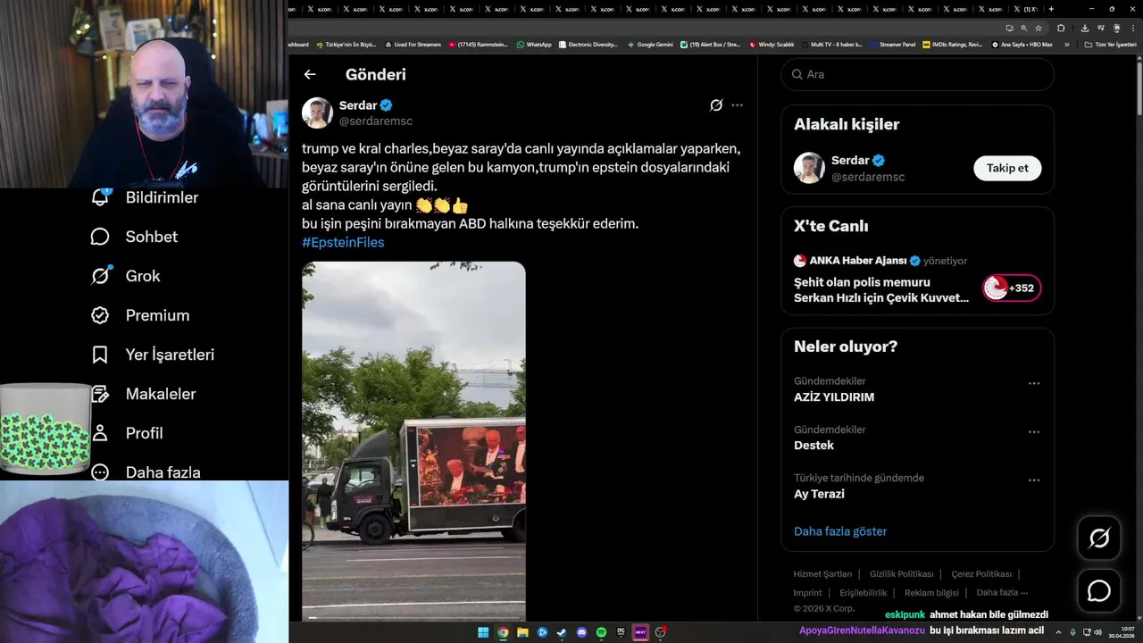The image size is (1143, 643).
Task: Open Grok explanation icon on Serdar's post
Action: 716,105
